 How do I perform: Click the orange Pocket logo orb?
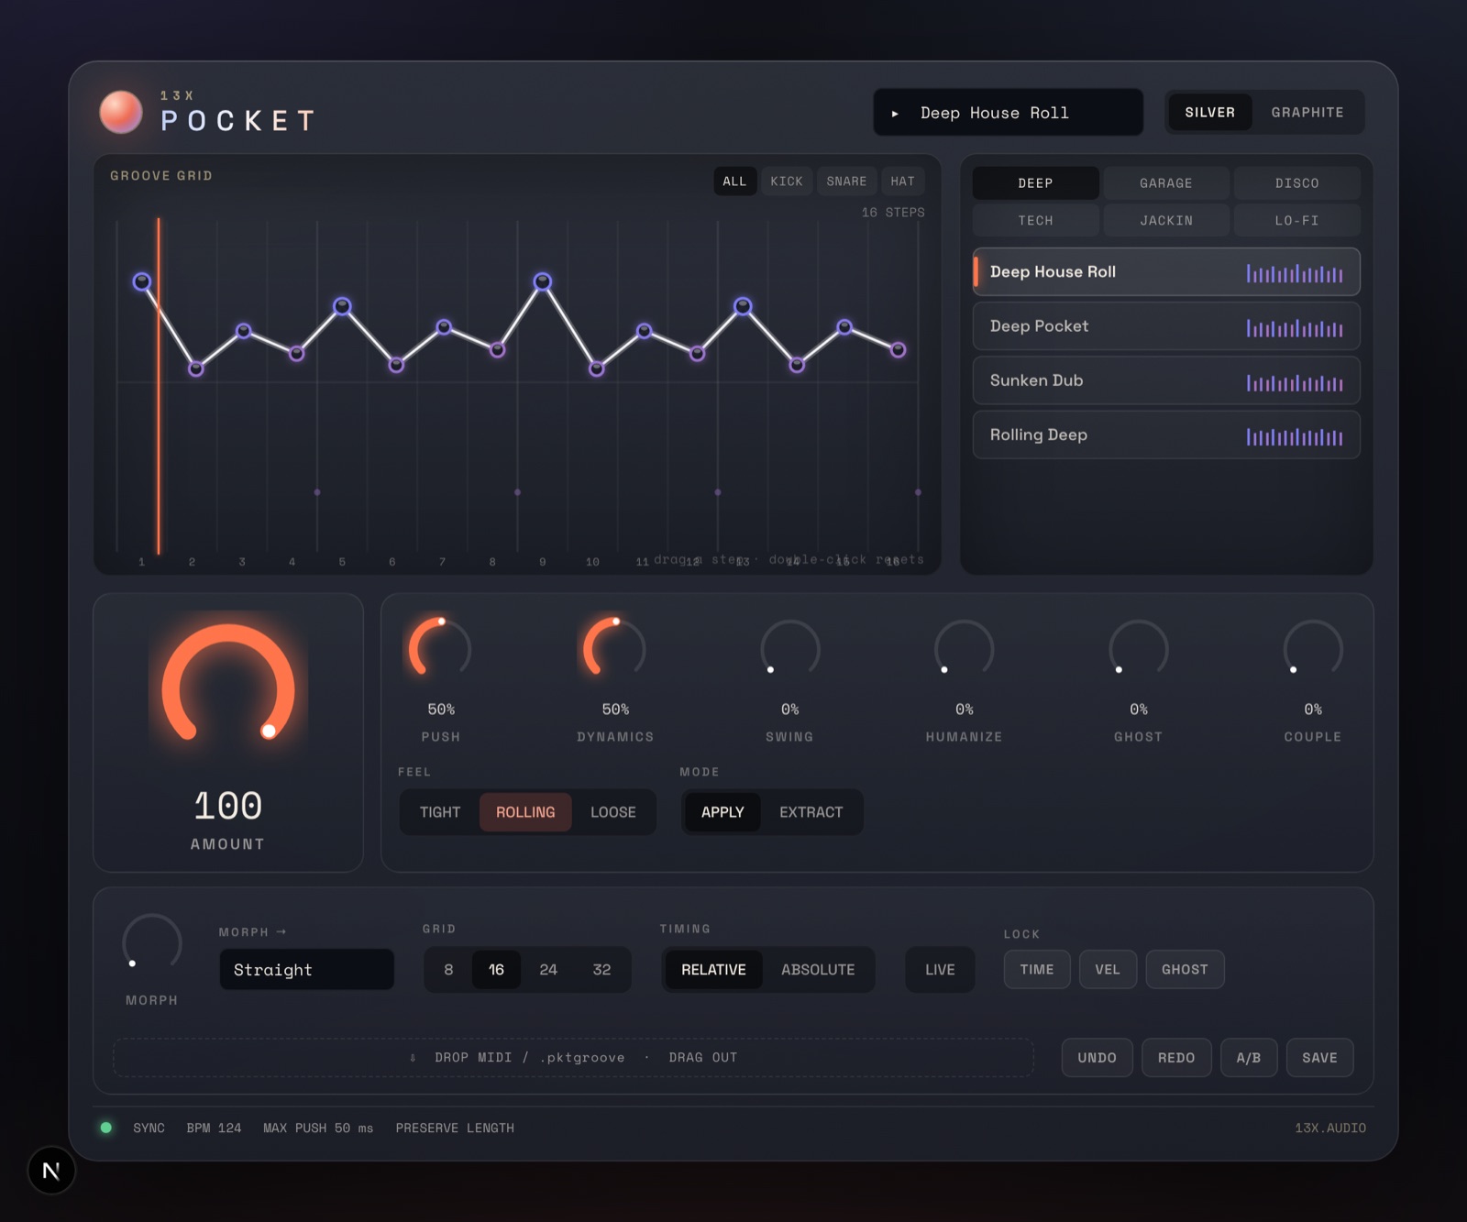click(x=121, y=112)
